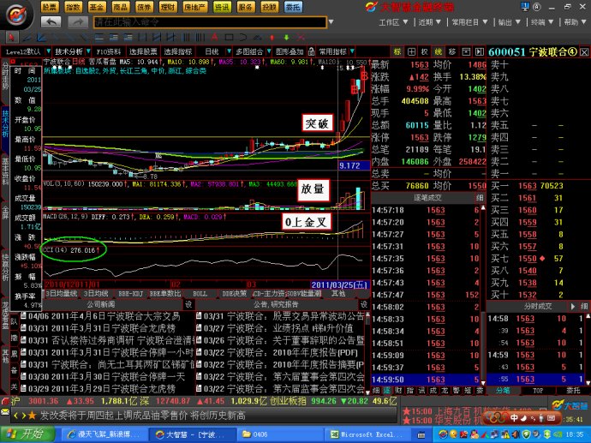
Task: Click the grid layout 田 icon
Action: point(411,51)
